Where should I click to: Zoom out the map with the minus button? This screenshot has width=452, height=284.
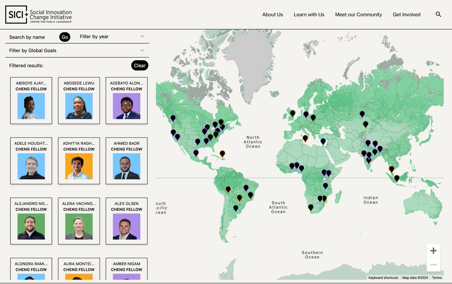pyautogui.click(x=434, y=265)
